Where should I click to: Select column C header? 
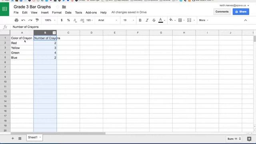[x=68, y=33]
